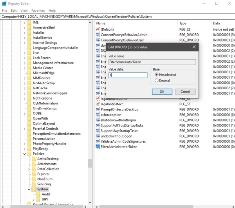Click the System folder icon
This screenshot has width=235, height=208.
pyautogui.click(x=34, y=189)
